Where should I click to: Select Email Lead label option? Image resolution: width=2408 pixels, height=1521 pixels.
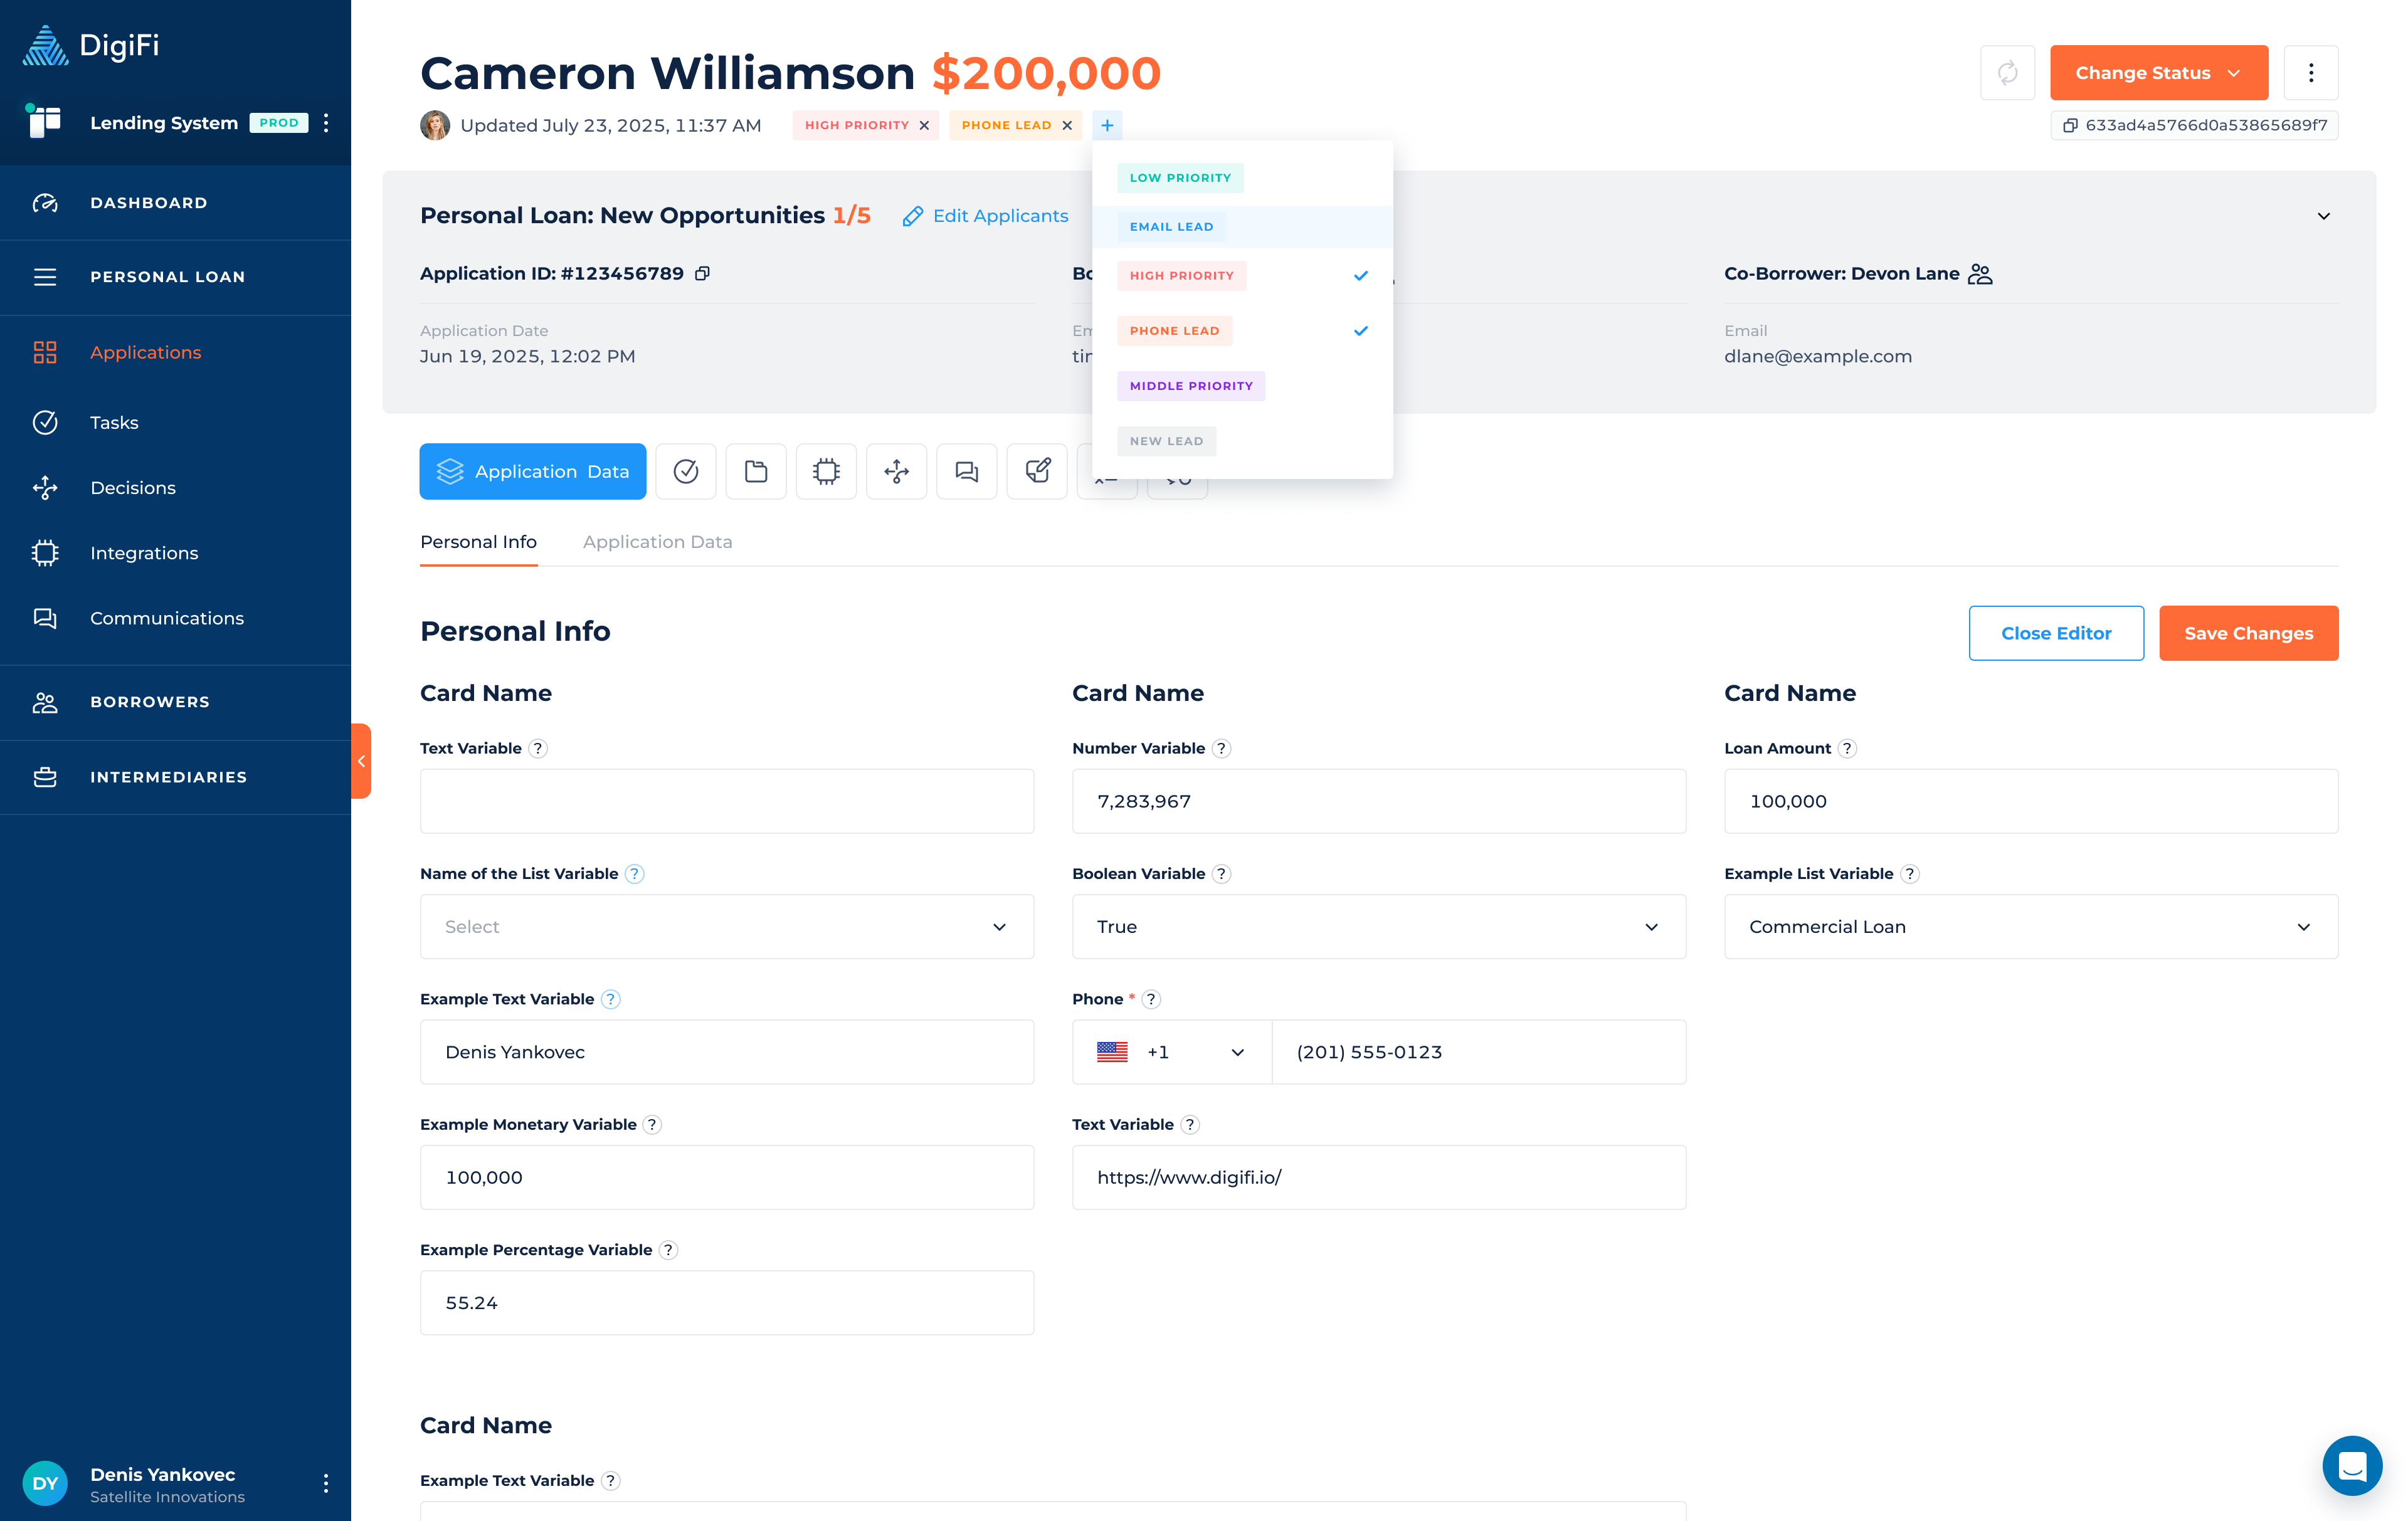(1171, 227)
